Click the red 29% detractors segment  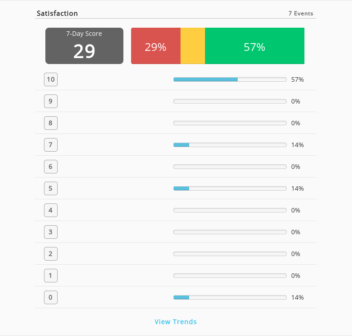pyautogui.click(x=156, y=46)
